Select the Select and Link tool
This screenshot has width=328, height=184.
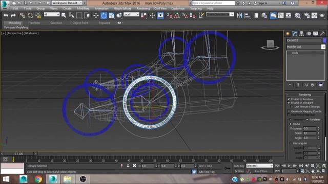23,15
